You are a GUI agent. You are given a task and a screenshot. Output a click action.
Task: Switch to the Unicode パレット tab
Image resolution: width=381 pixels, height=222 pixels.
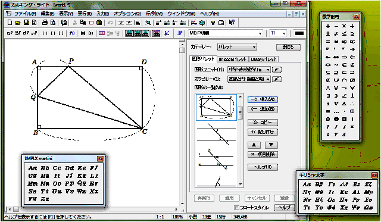[232, 59]
